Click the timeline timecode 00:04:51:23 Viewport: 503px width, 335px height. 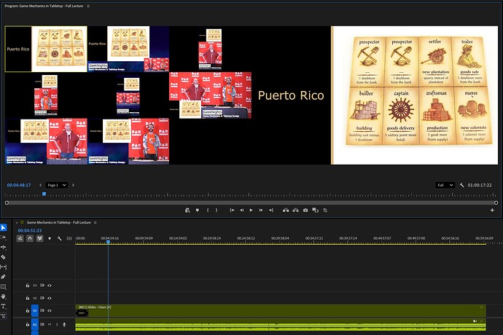pos(29,230)
